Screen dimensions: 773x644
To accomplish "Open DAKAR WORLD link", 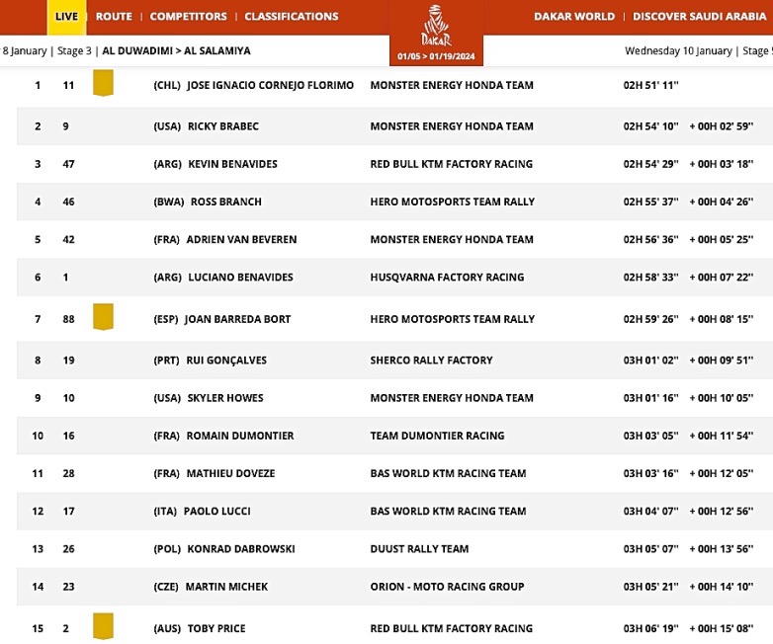I will pyautogui.click(x=573, y=16).
